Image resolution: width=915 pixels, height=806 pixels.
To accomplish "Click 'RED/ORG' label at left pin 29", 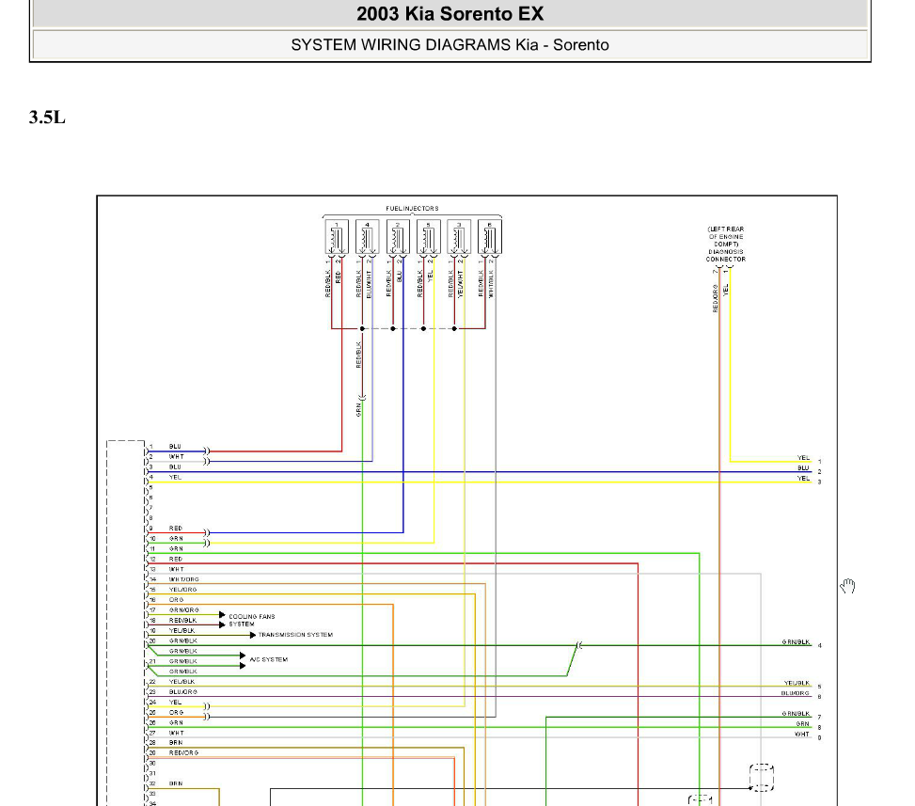I will [183, 753].
